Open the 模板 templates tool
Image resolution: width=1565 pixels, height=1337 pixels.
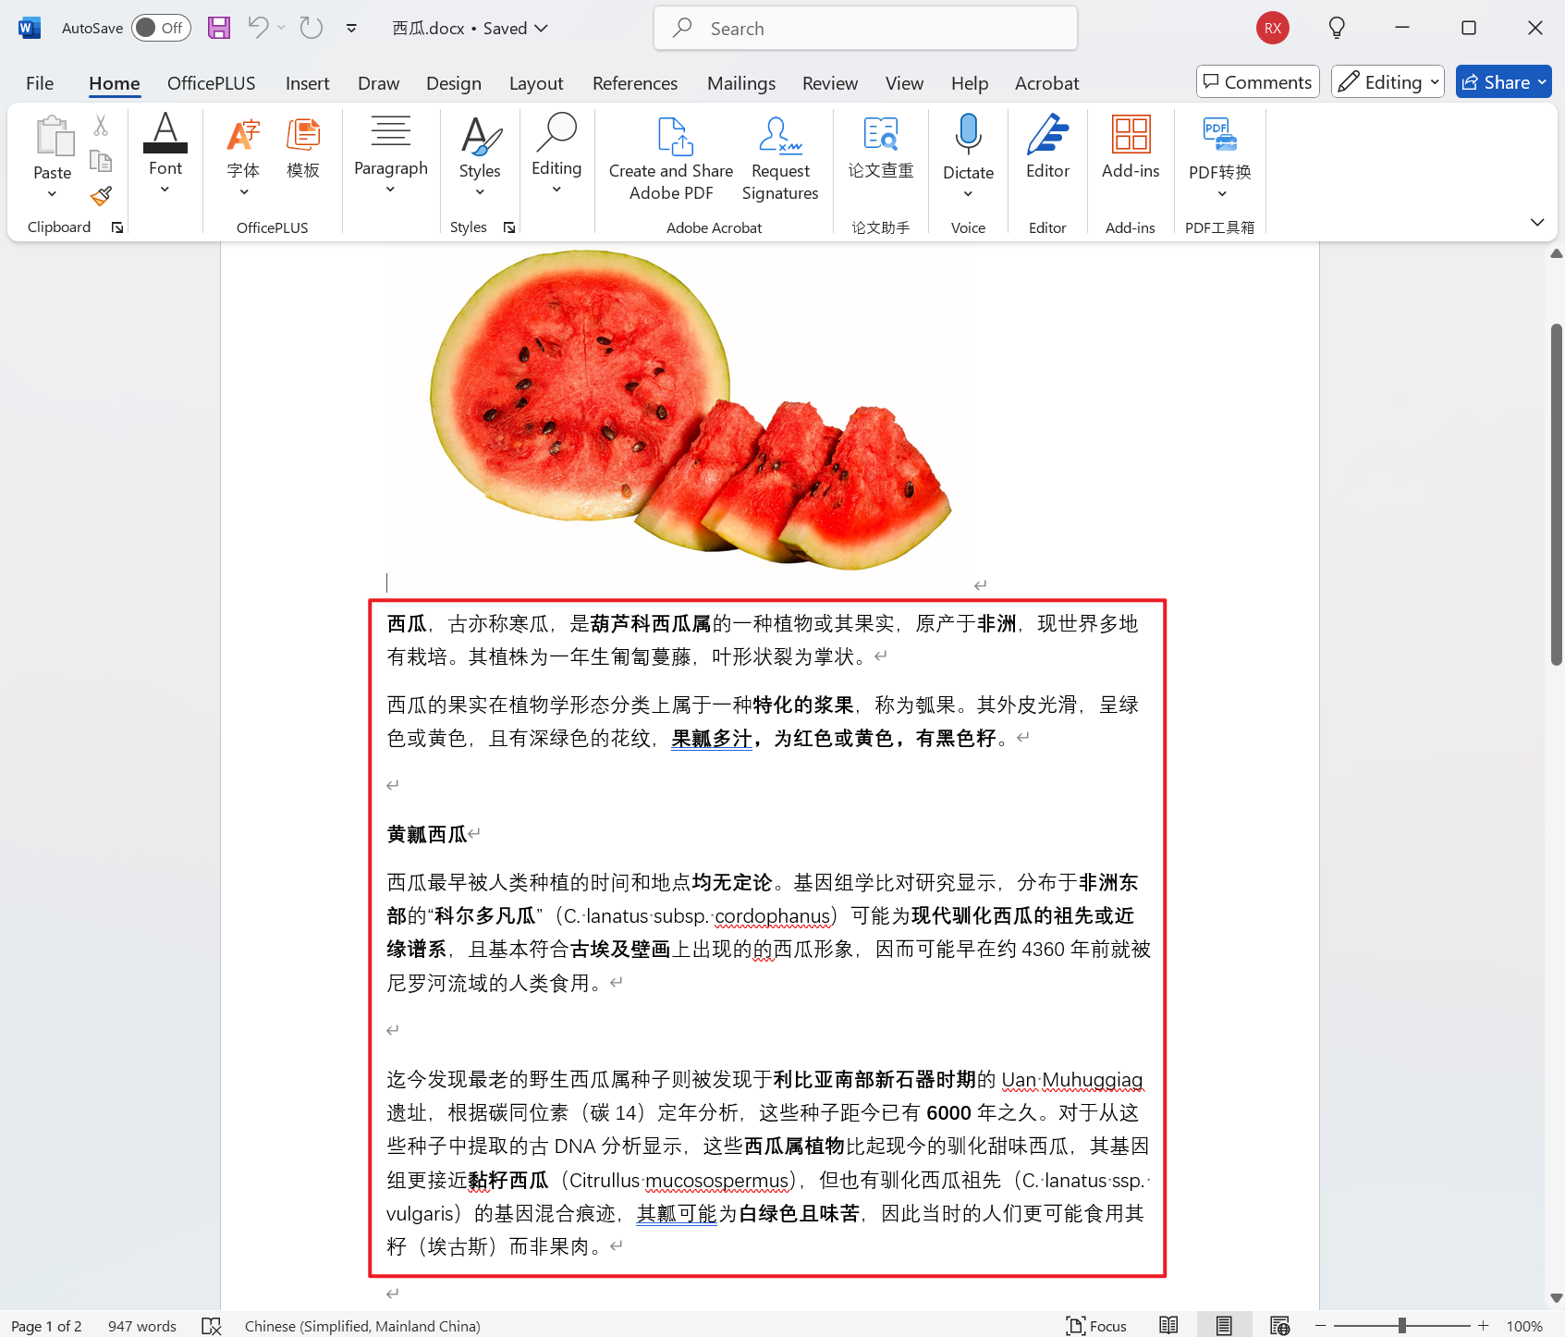click(302, 148)
